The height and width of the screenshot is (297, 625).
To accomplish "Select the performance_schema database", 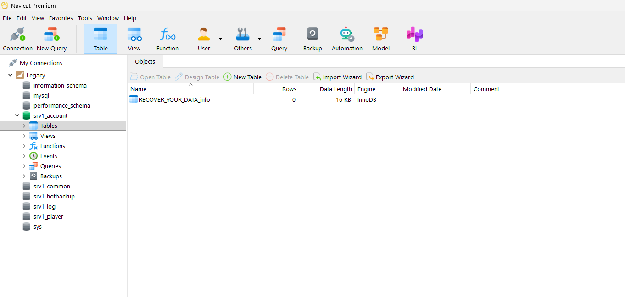I will (61, 105).
